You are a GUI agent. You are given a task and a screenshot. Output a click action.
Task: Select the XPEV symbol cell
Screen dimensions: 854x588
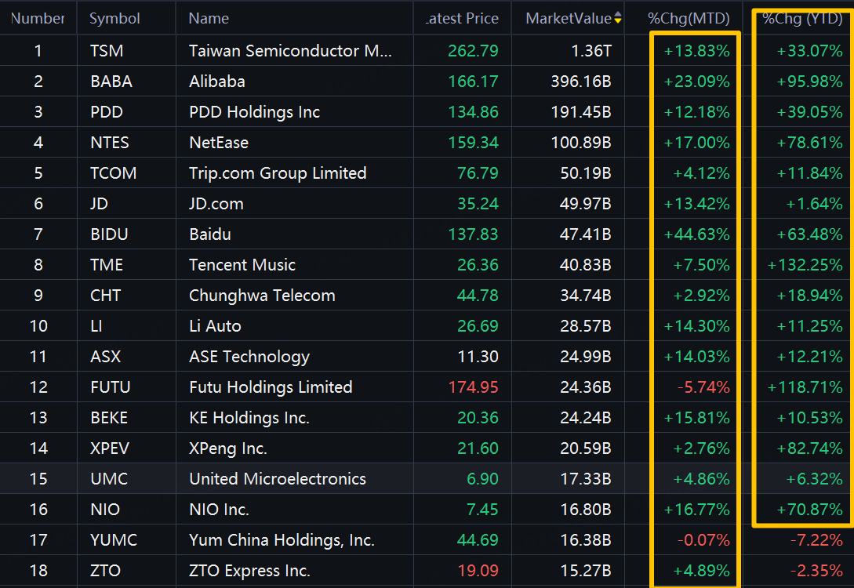tap(110, 448)
